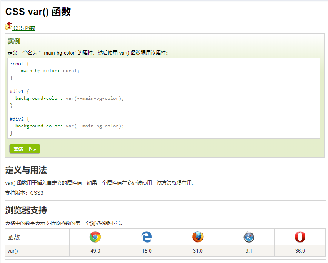Click the 实例 heading
328x263 pixels.
[x=14, y=41]
